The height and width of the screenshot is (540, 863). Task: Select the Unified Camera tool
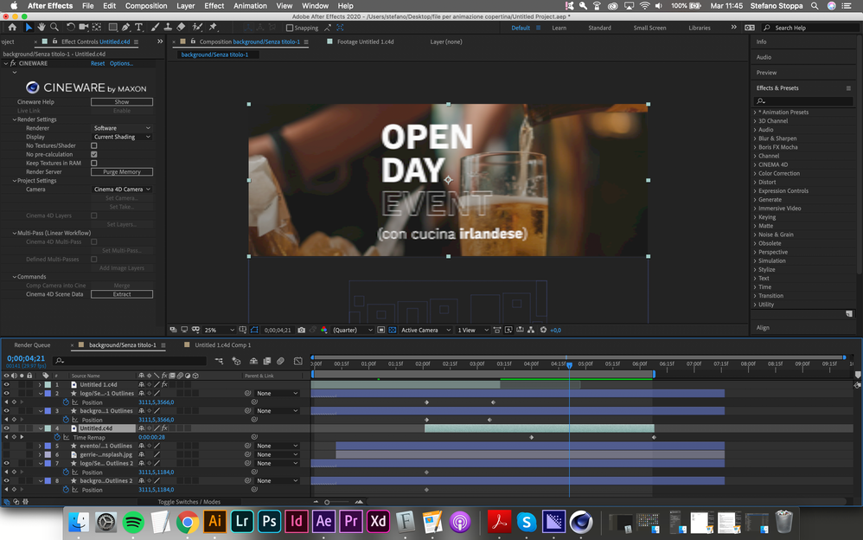click(84, 27)
